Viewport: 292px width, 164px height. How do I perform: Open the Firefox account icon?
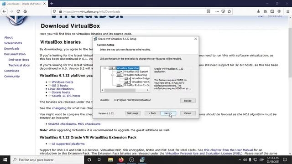pyautogui.click(x=279, y=11)
